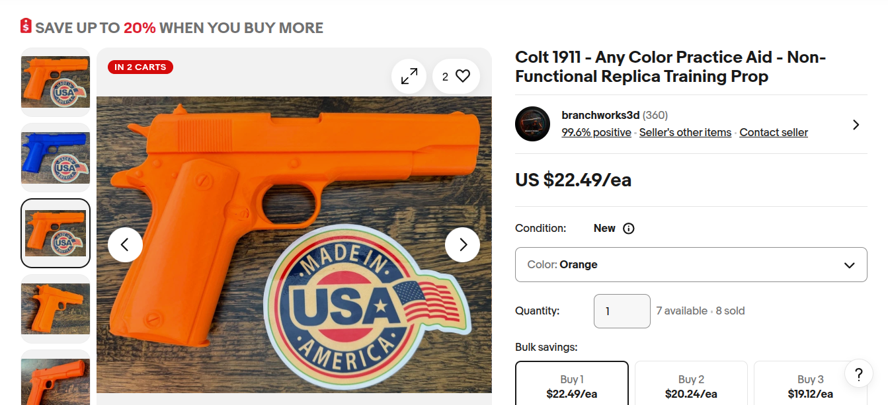This screenshot has width=888, height=405.
Task: Add item to watchlist with heart icon
Action: tap(462, 77)
